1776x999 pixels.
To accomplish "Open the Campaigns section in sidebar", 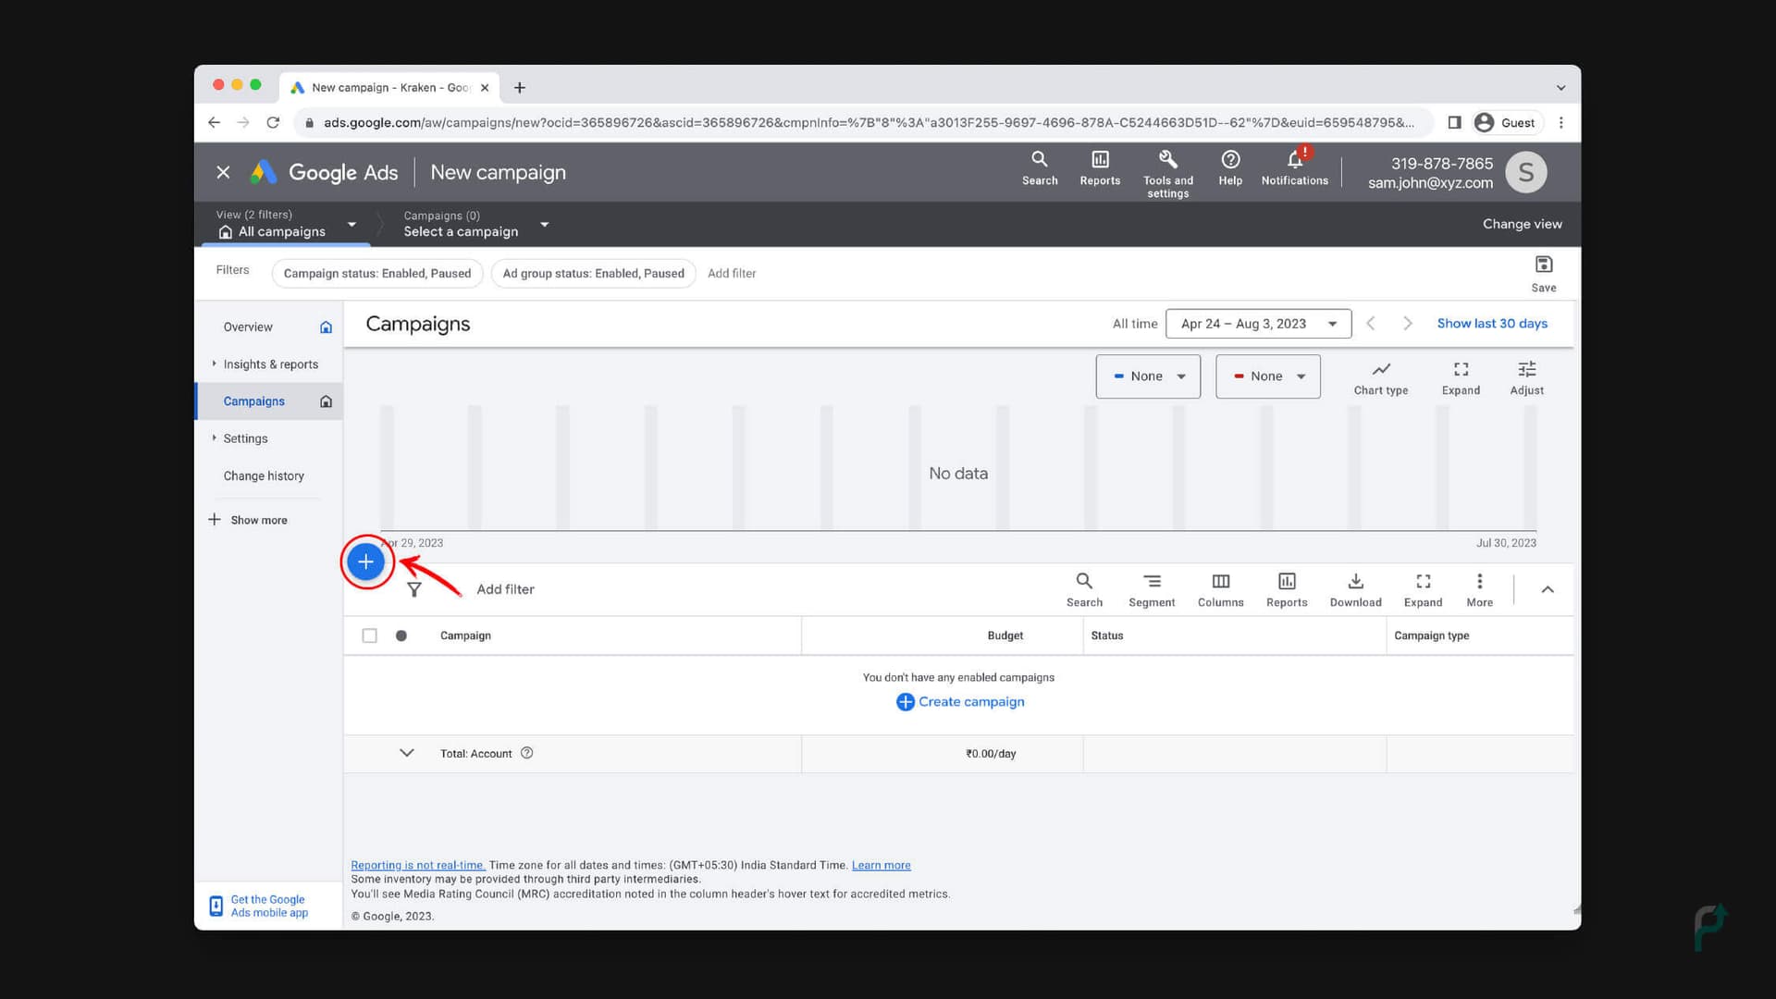I will tap(253, 401).
